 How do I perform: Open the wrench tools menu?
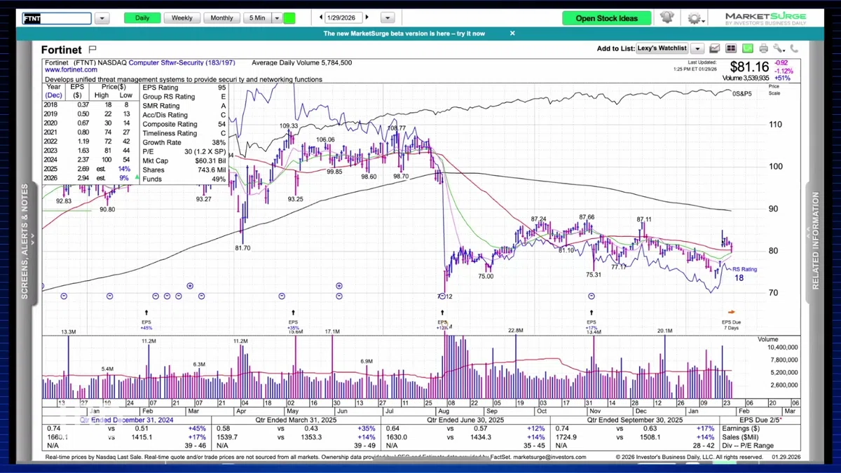click(779, 48)
